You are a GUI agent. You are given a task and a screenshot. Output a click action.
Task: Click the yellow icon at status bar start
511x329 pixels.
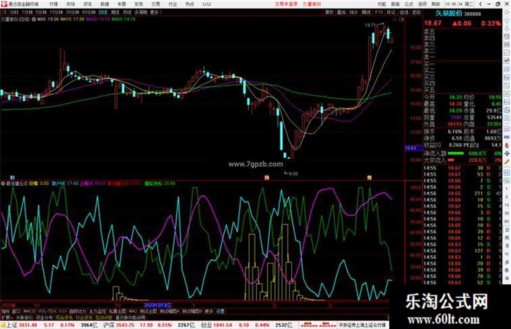[x=3, y=325]
